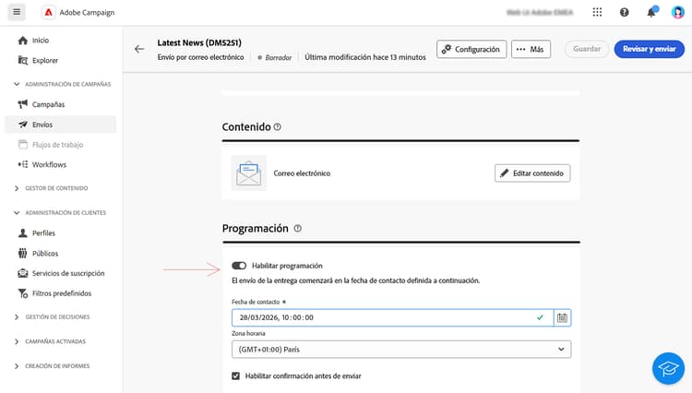Open the hamburger navigation menu

[17, 12]
